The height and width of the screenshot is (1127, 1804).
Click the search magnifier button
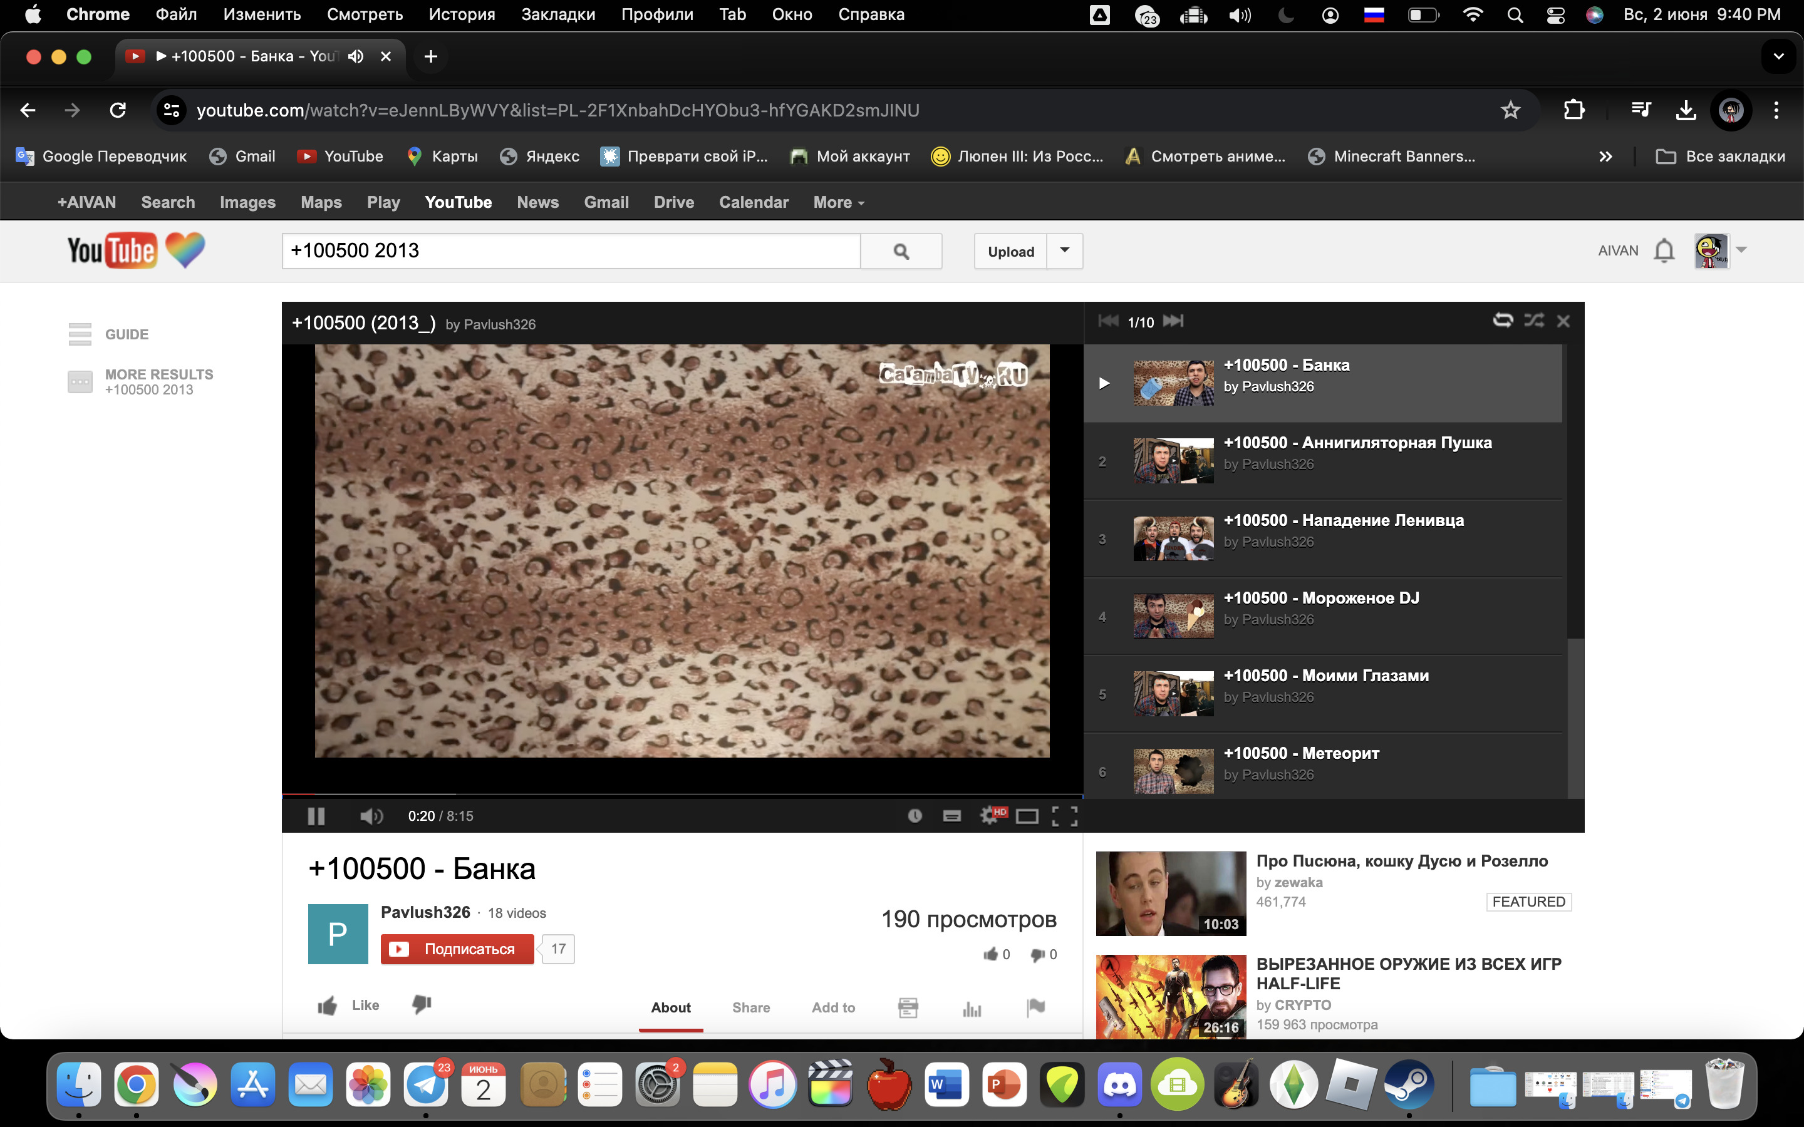click(x=901, y=251)
